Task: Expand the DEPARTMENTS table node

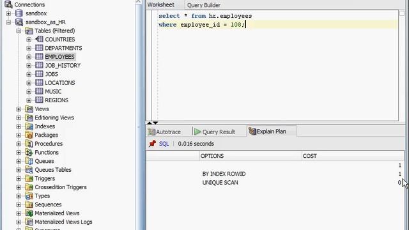Action: (x=29, y=49)
